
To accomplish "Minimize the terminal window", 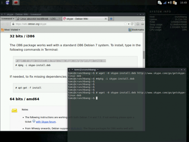I will coord(179,70).
